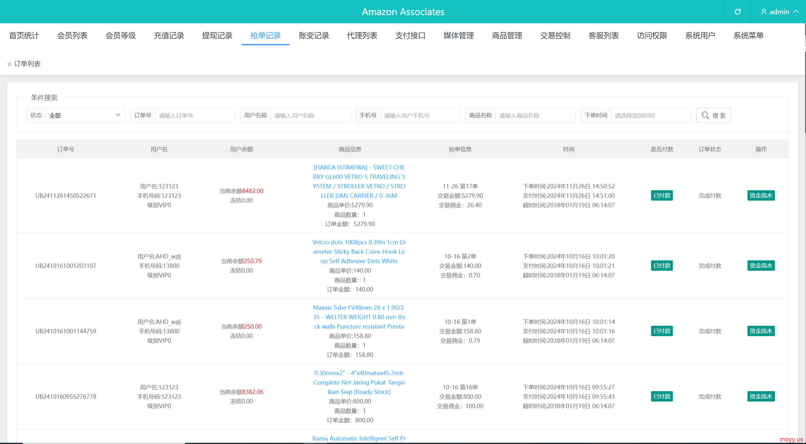Click 资金流水 for order UB2410160955276778

[x=761, y=397]
